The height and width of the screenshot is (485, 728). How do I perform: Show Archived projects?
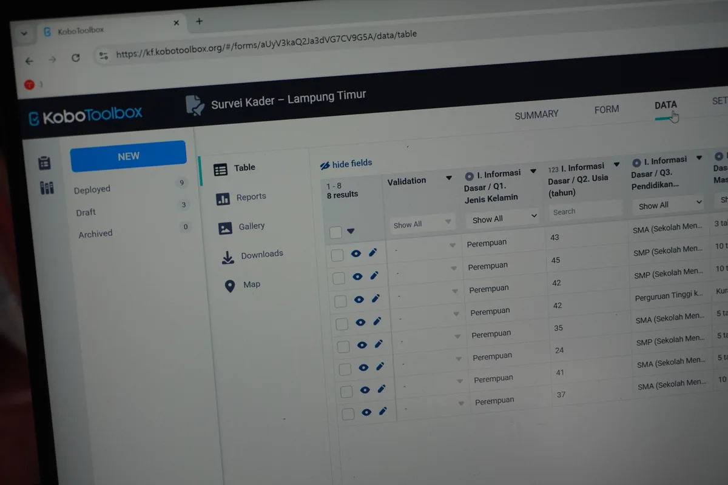[95, 234]
